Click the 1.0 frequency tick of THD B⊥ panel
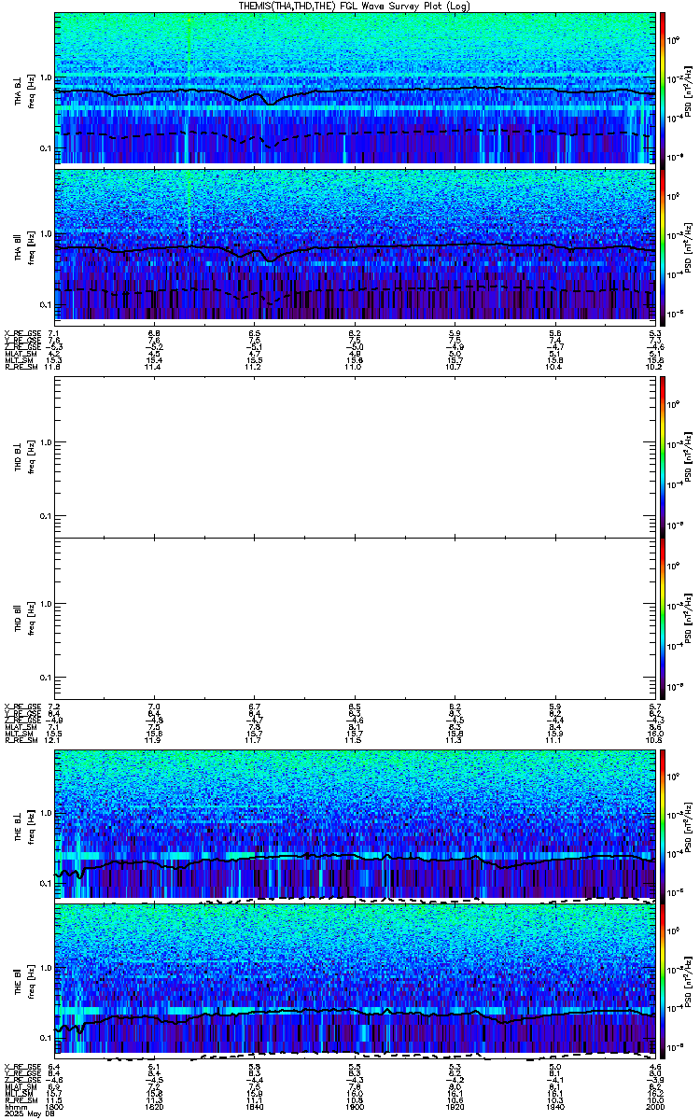The height and width of the screenshot is (1120, 700). tap(45, 441)
